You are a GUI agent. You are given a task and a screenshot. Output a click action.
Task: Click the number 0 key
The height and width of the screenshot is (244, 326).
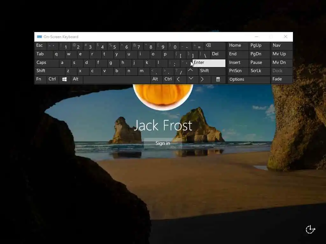pyautogui.click(x=174, y=46)
